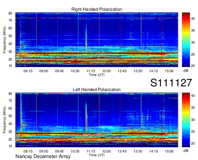Select the 30 label on Left Handed colorbar

coord(193,120)
